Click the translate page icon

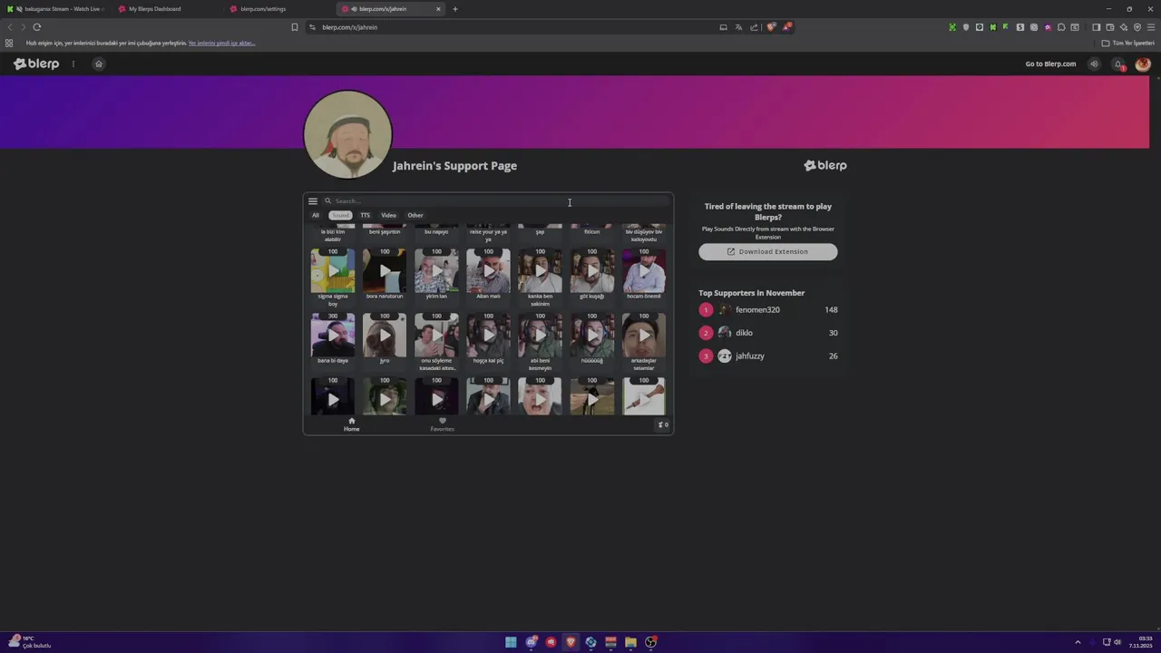point(738,27)
